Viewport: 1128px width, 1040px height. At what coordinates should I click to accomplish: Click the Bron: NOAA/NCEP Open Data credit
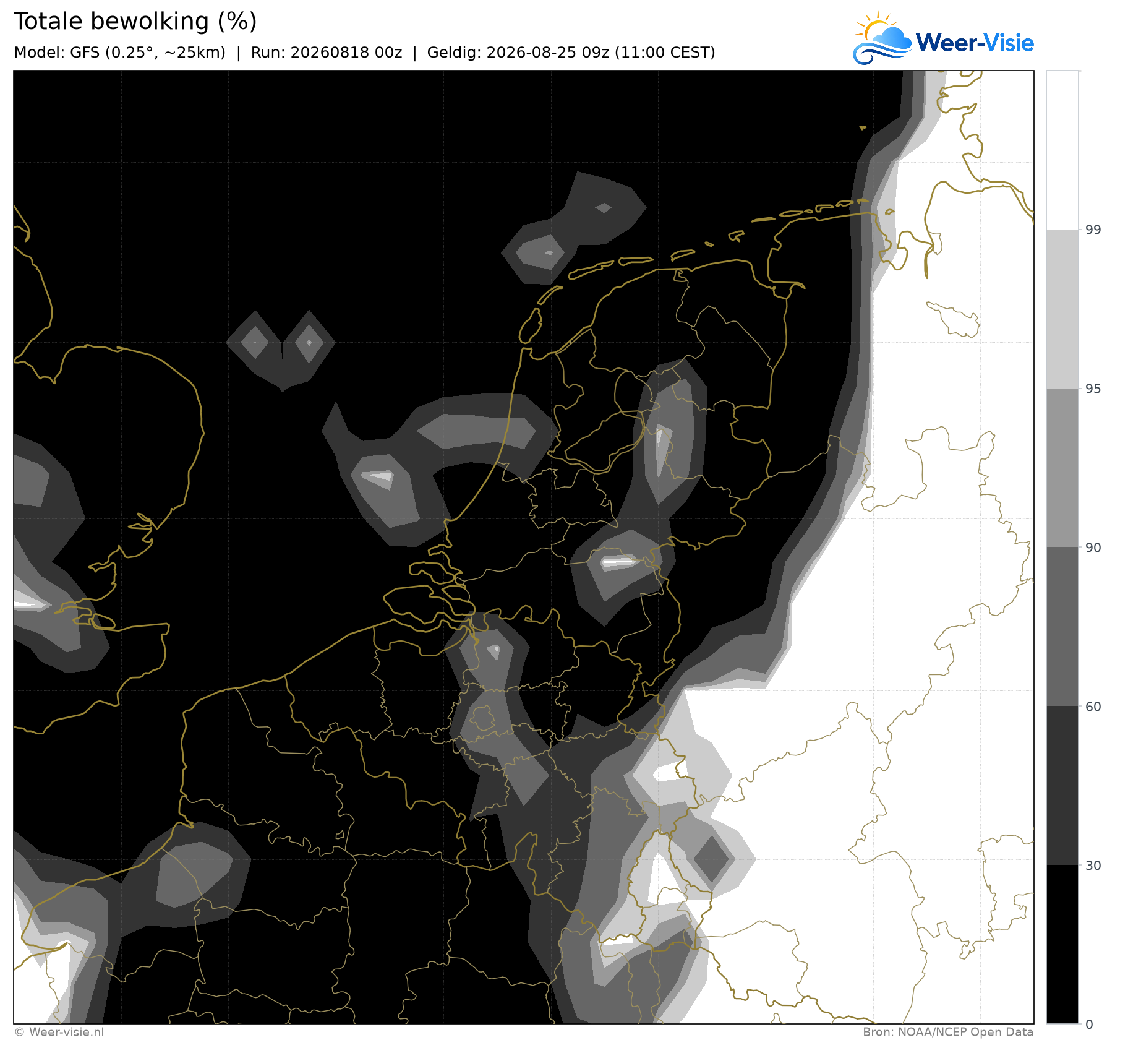pos(948,1032)
